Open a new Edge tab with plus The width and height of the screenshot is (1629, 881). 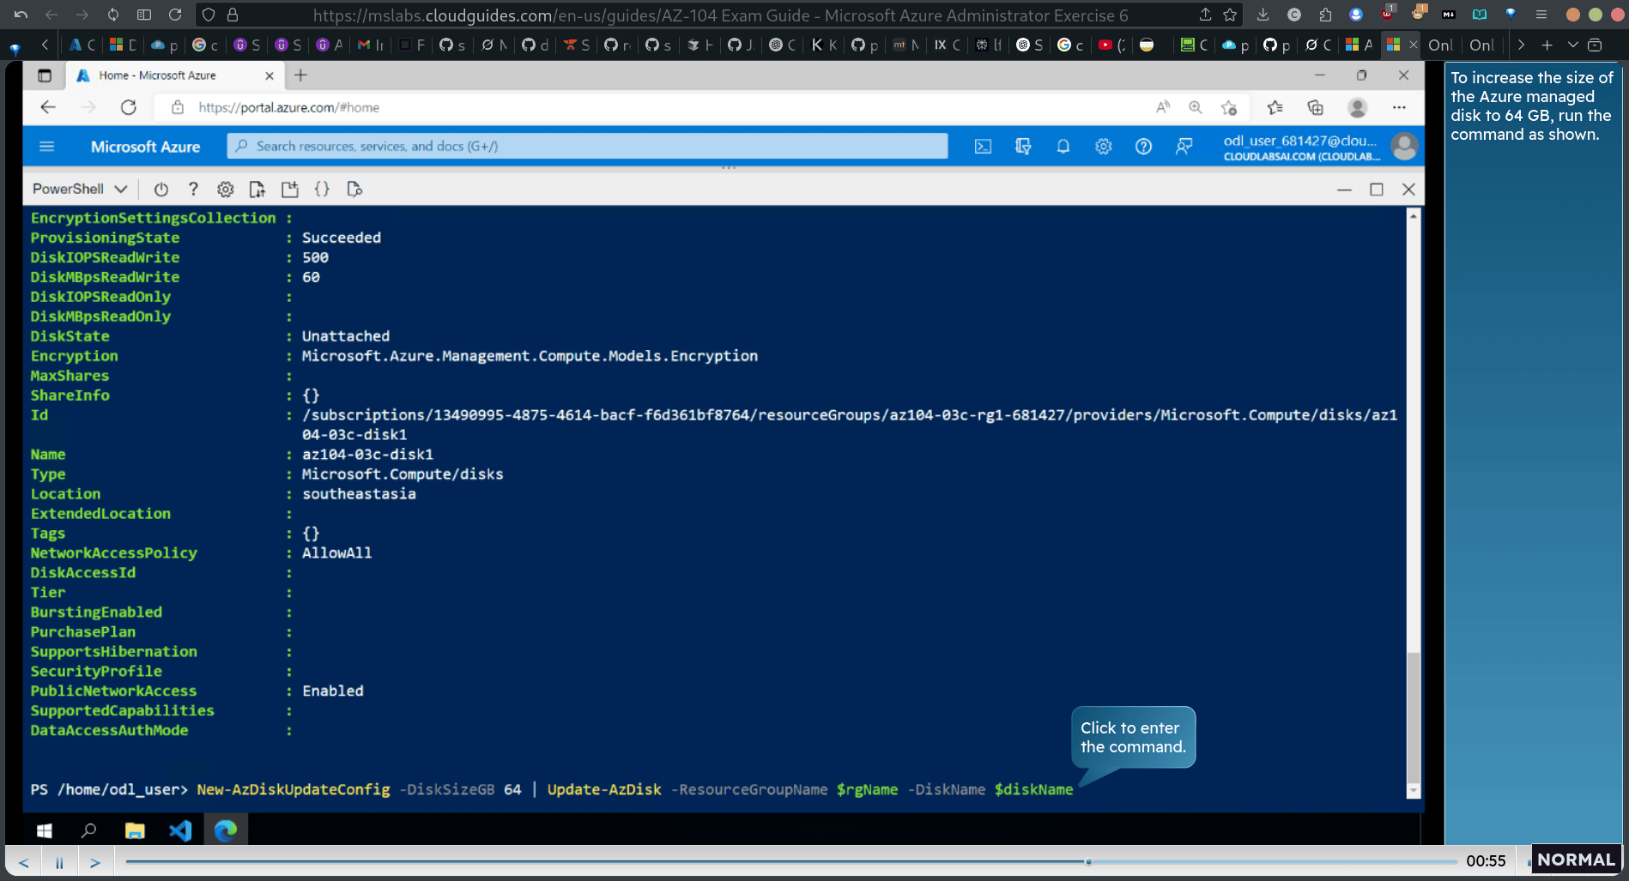click(x=300, y=75)
